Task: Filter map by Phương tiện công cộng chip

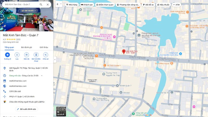Action: click(x=128, y=5)
